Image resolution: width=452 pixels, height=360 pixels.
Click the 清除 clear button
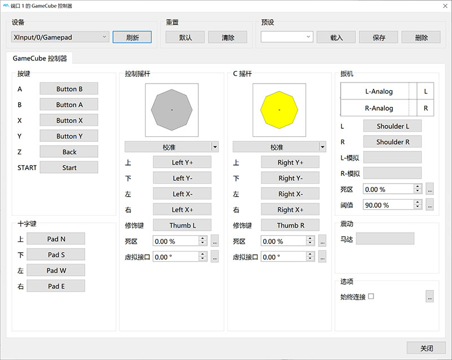228,37
